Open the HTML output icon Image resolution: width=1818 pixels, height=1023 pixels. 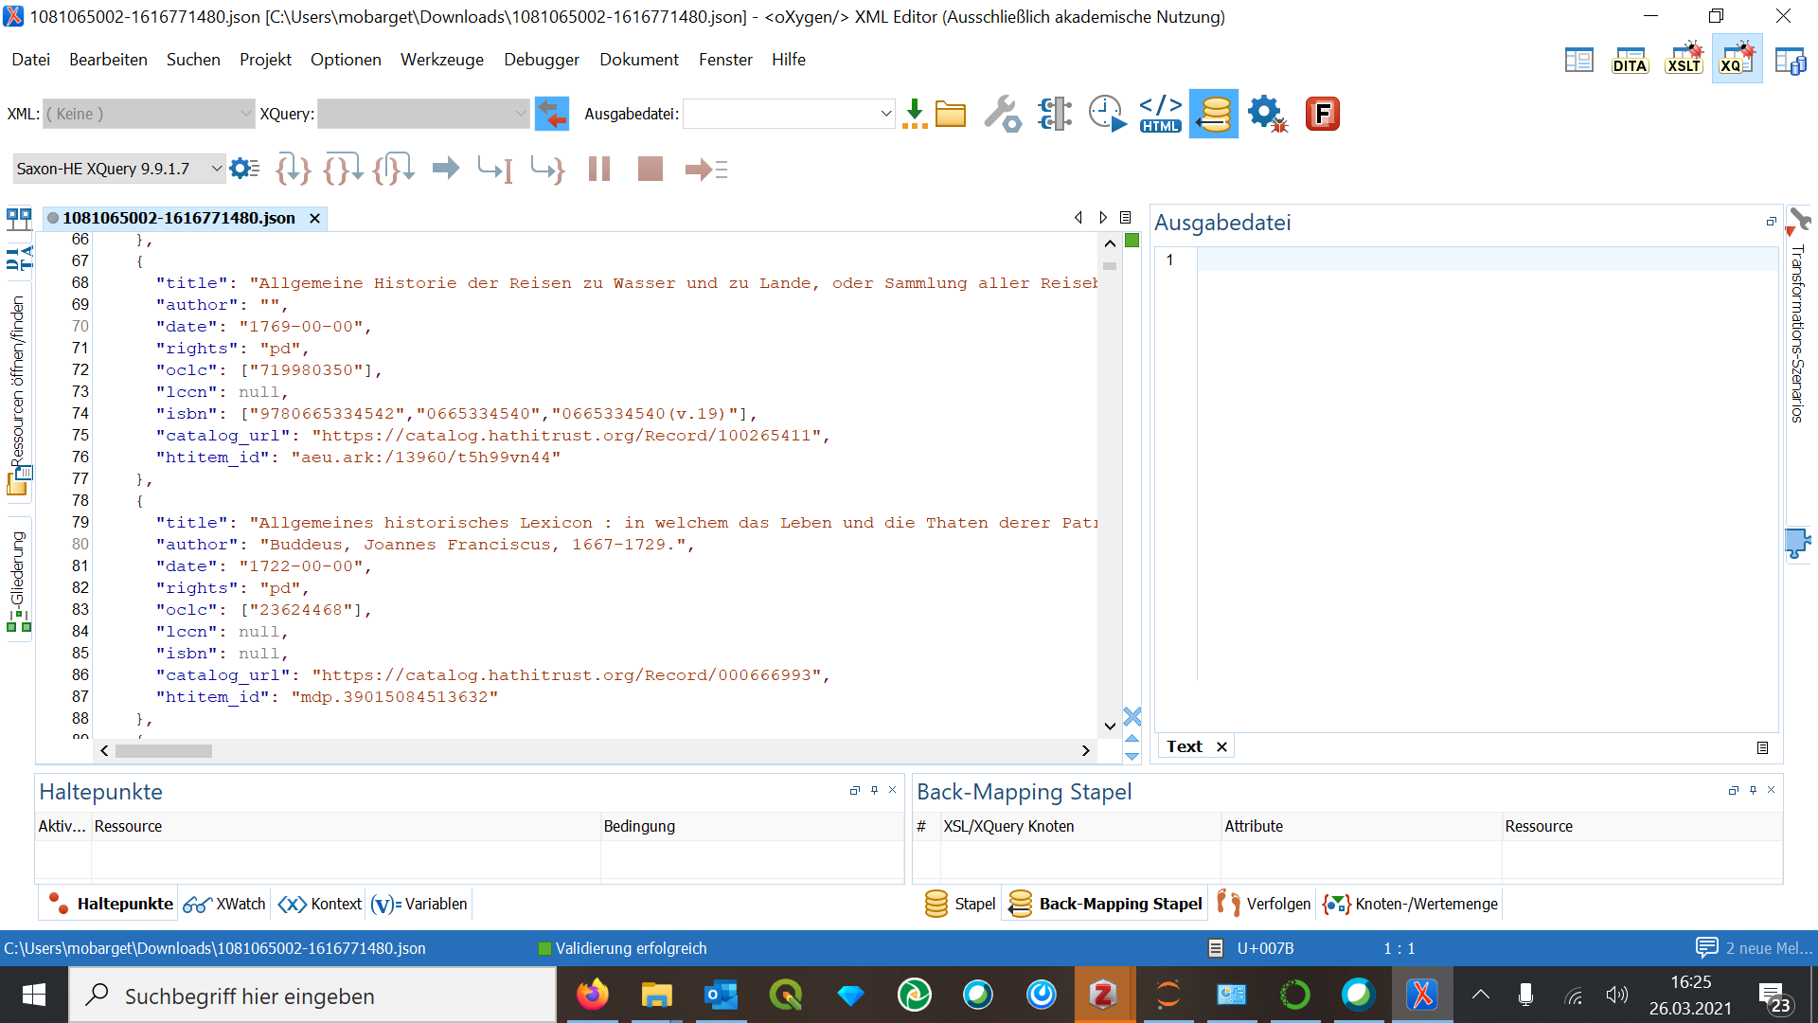(x=1160, y=114)
